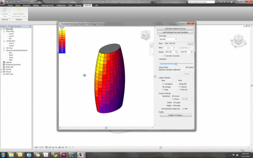
Task: Click the filter icon in Revit status bar
Action: [x=242, y=151]
